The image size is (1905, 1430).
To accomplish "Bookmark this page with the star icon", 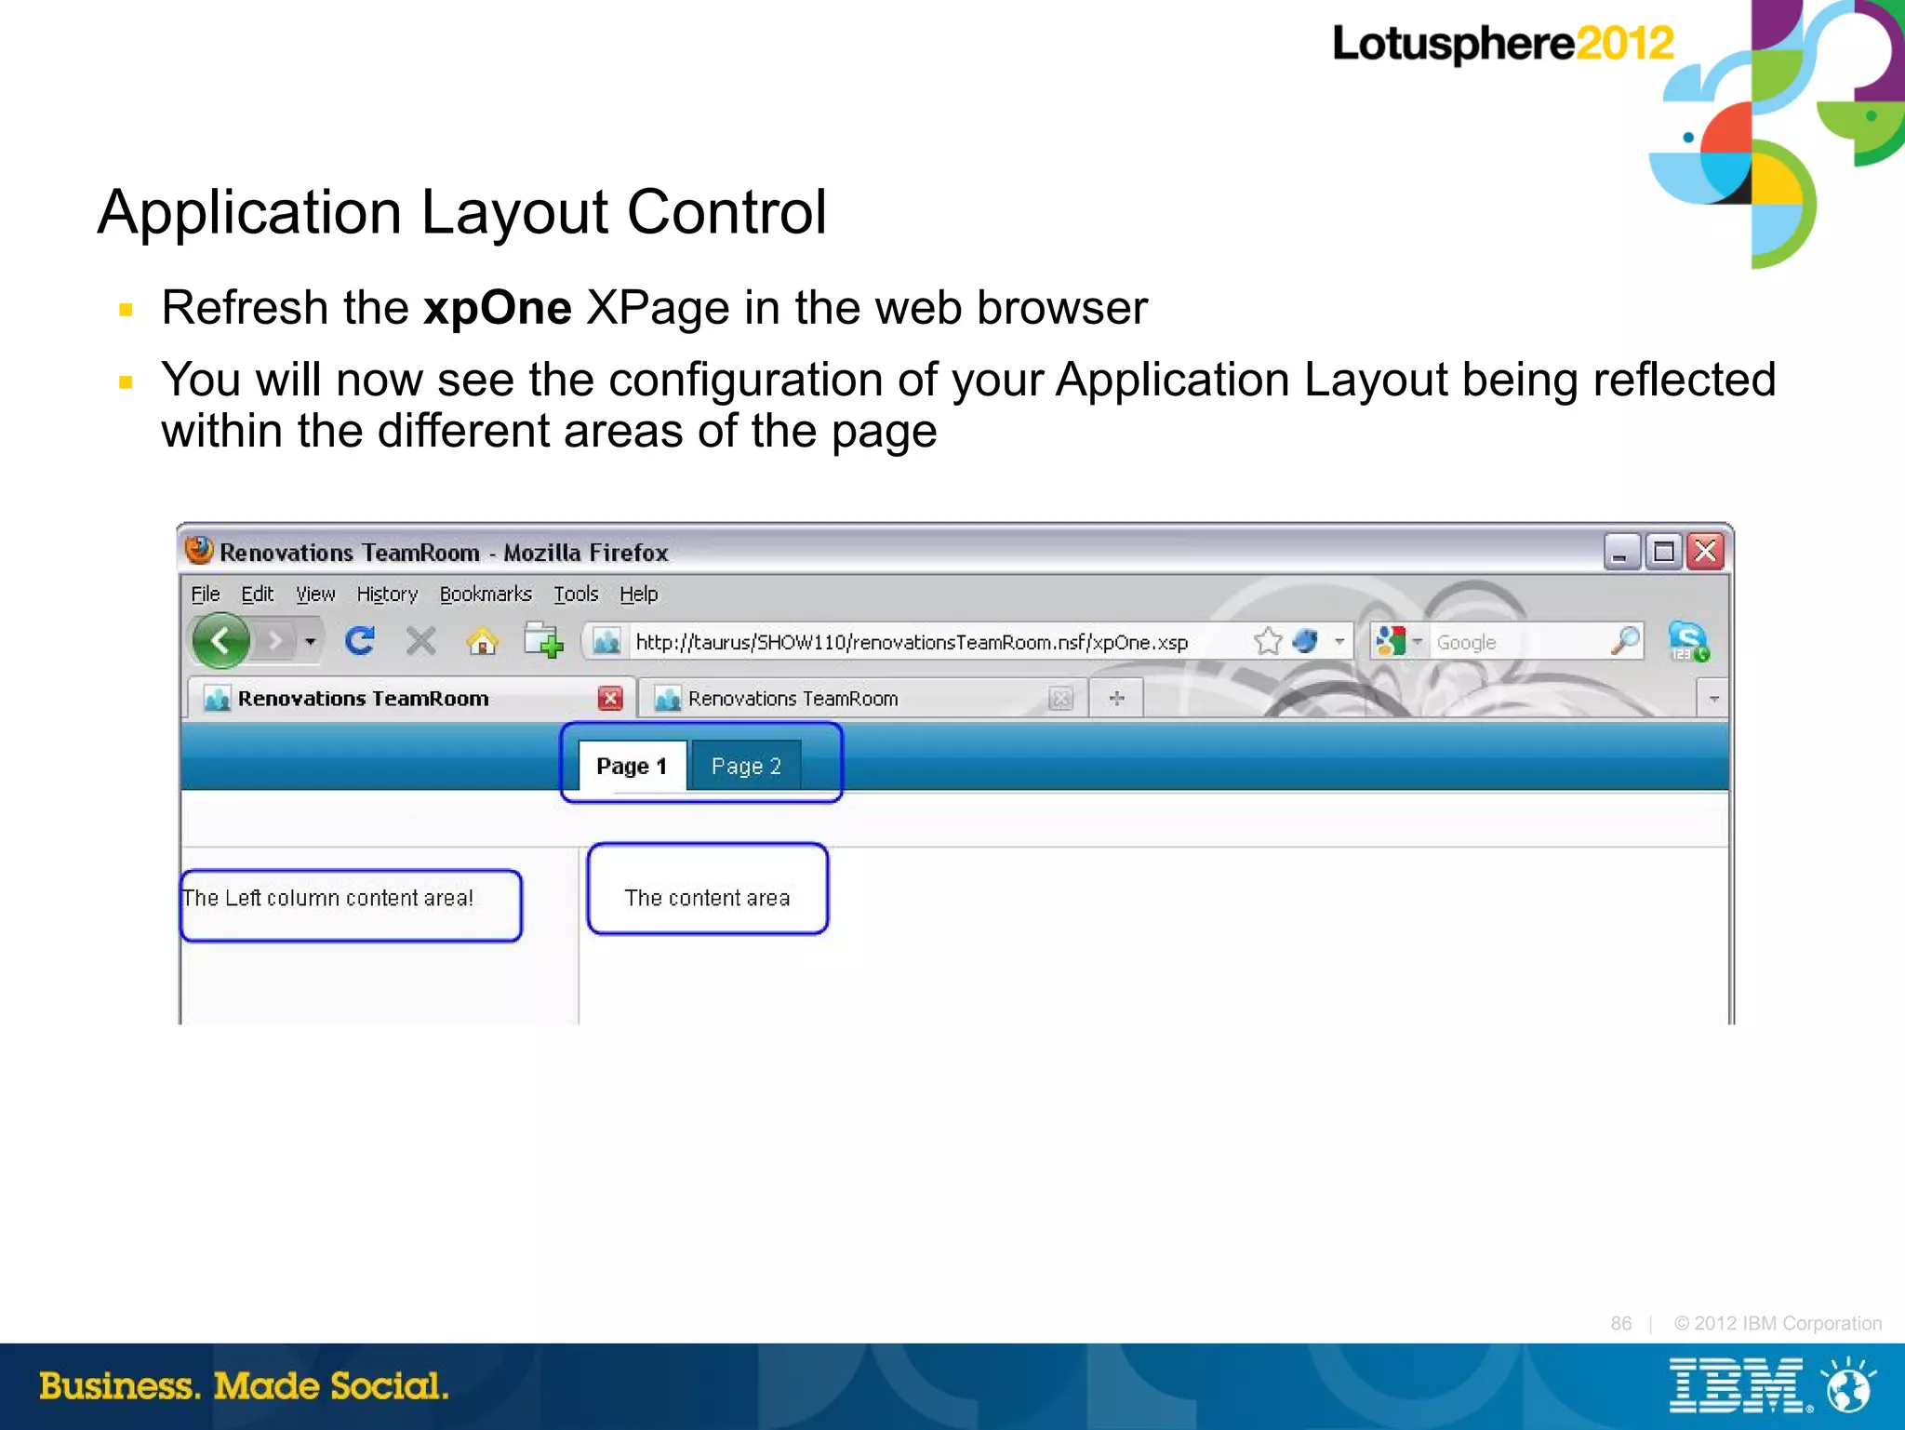I will point(1268,641).
